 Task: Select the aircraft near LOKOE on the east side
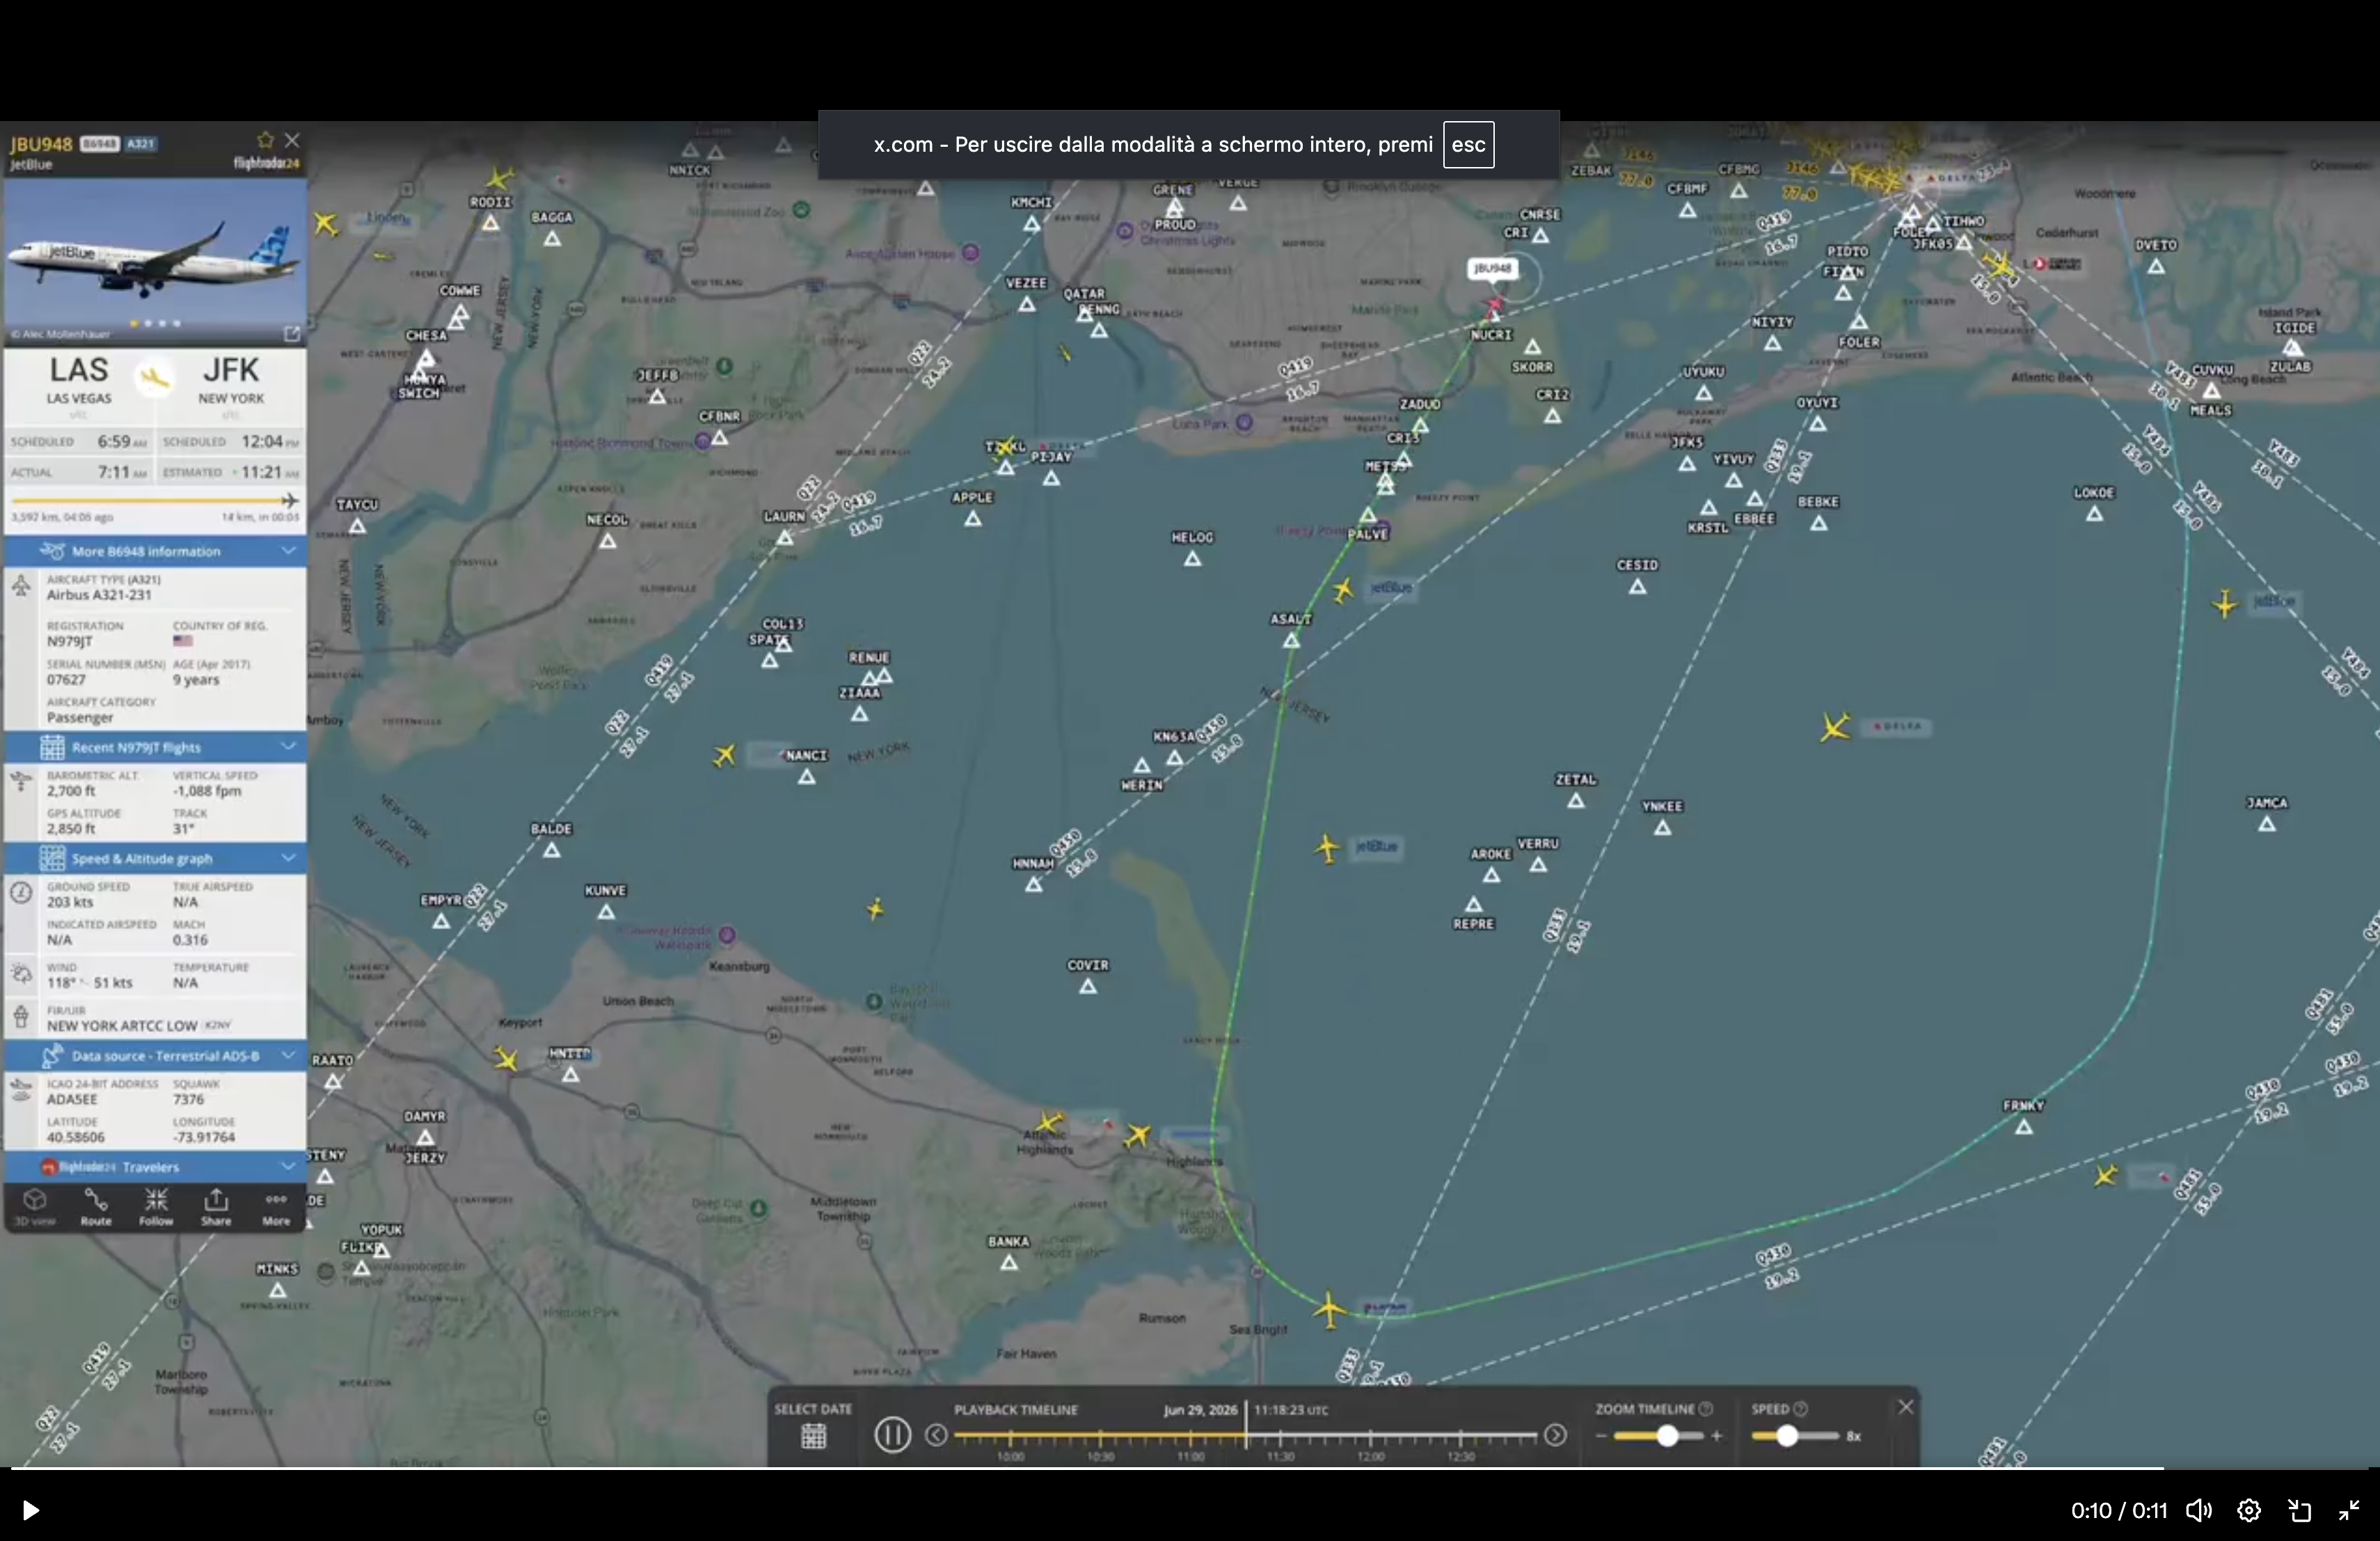tap(2224, 603)
